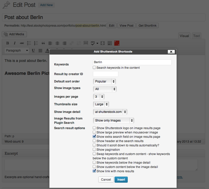Switch to the Text editor tab
Screen dimensions: 209x189
(x=197, y=36)
